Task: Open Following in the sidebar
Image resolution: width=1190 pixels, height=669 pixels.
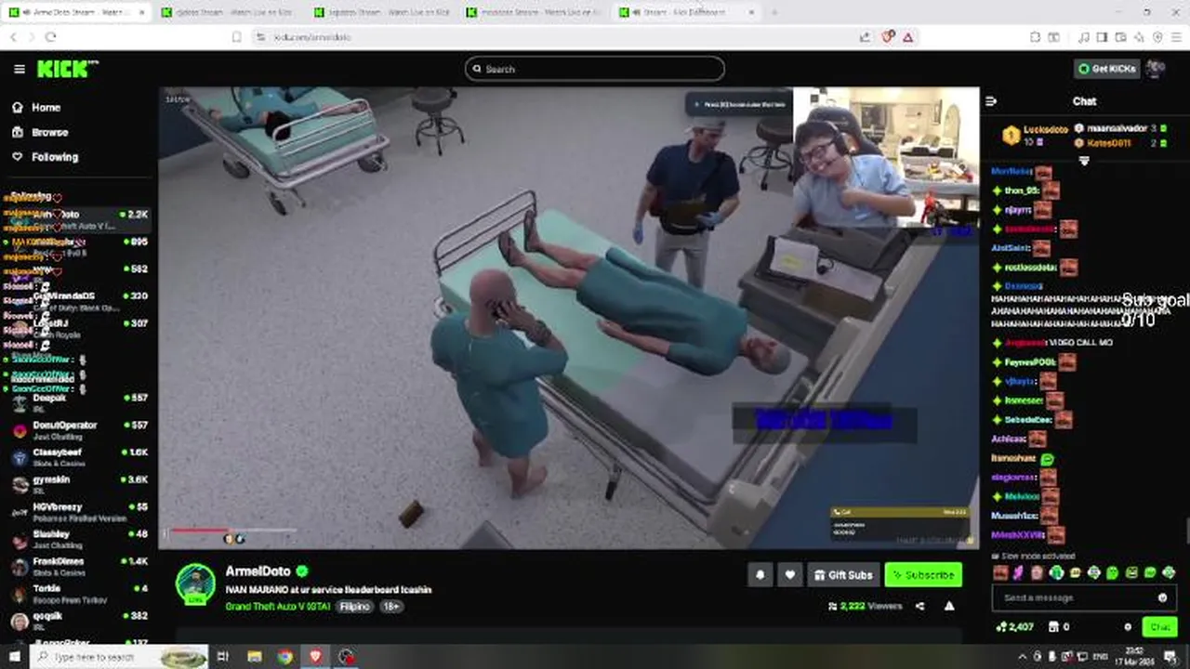Action: pos(45,157)
